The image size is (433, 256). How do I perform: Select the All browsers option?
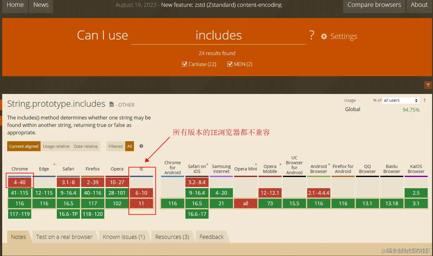(x=130, y=146)
